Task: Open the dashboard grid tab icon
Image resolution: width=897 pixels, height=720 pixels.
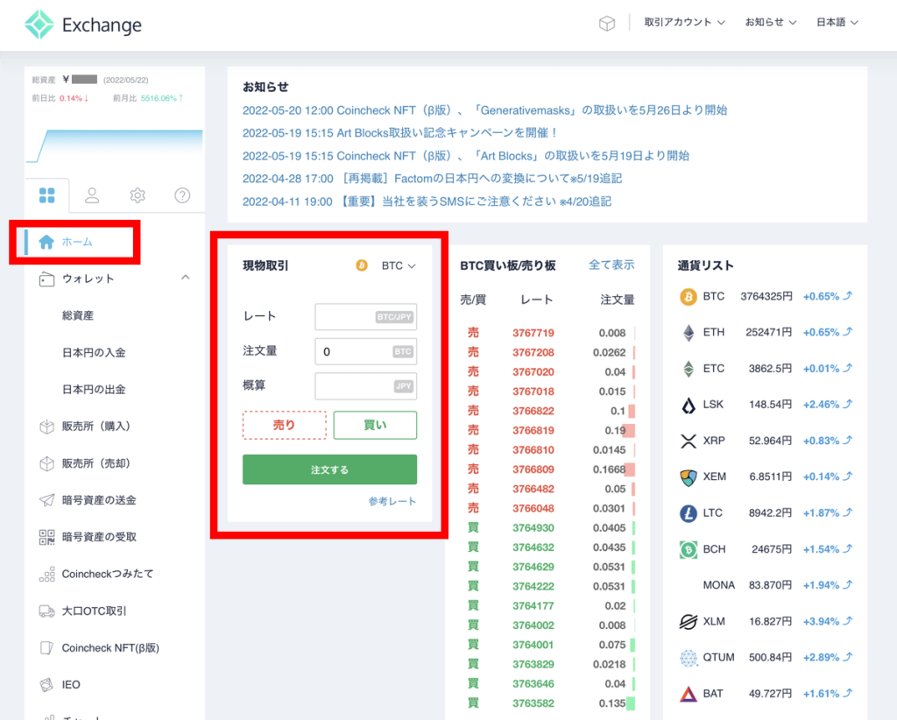Action: tap(47, 195)
